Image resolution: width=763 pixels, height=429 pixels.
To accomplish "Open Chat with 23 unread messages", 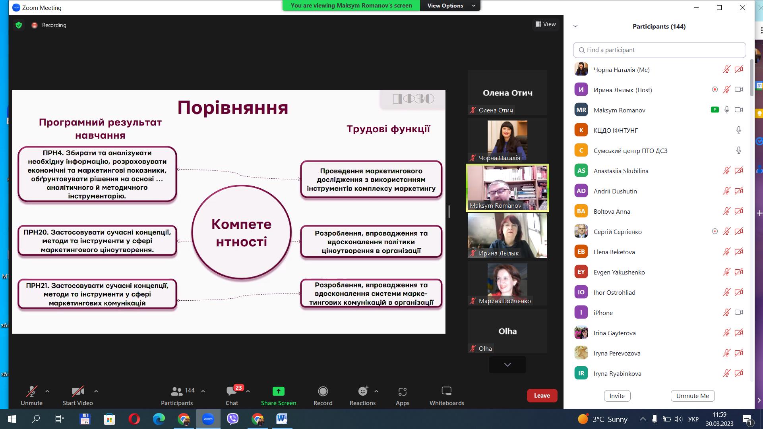I will [232, 392].
